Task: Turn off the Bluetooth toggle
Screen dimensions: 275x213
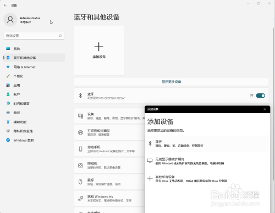Action: tap(260, 96)
